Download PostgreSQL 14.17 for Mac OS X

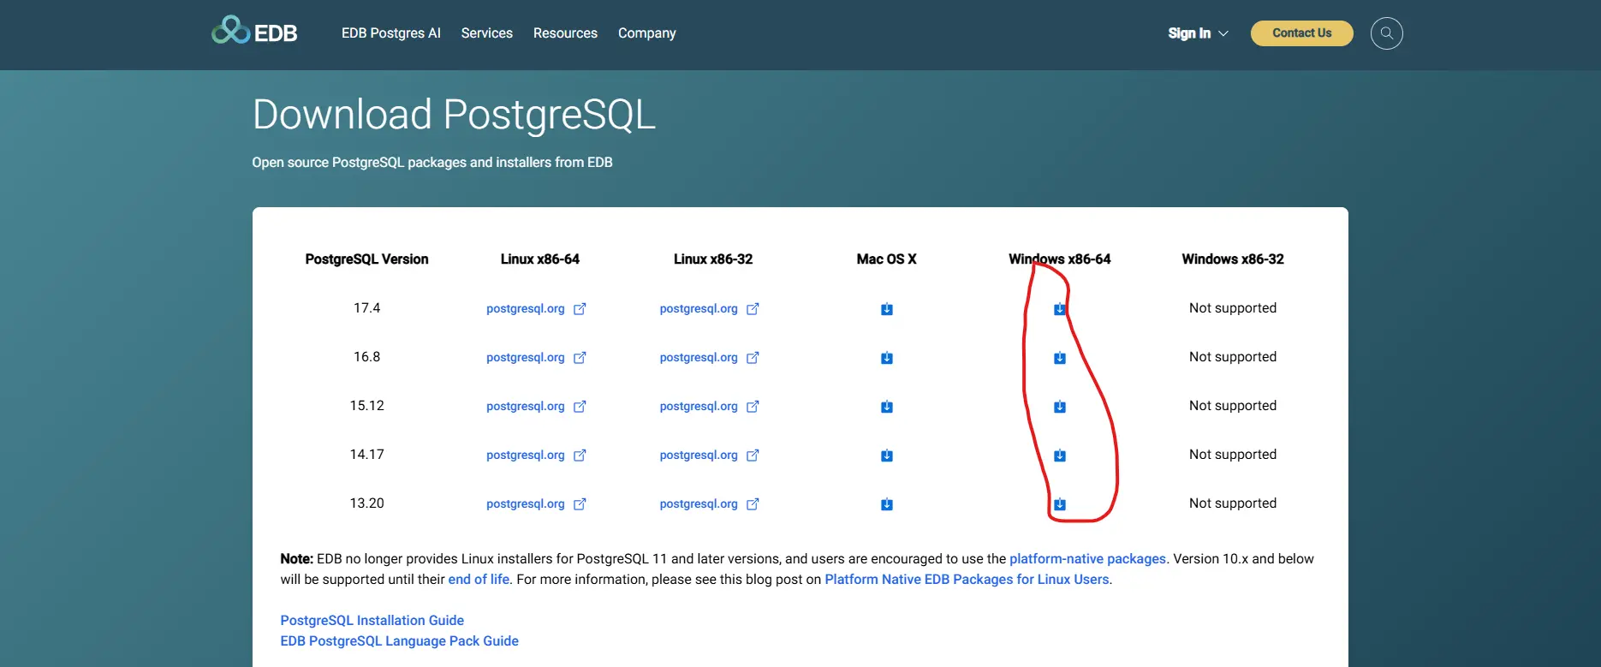point(886,456)
